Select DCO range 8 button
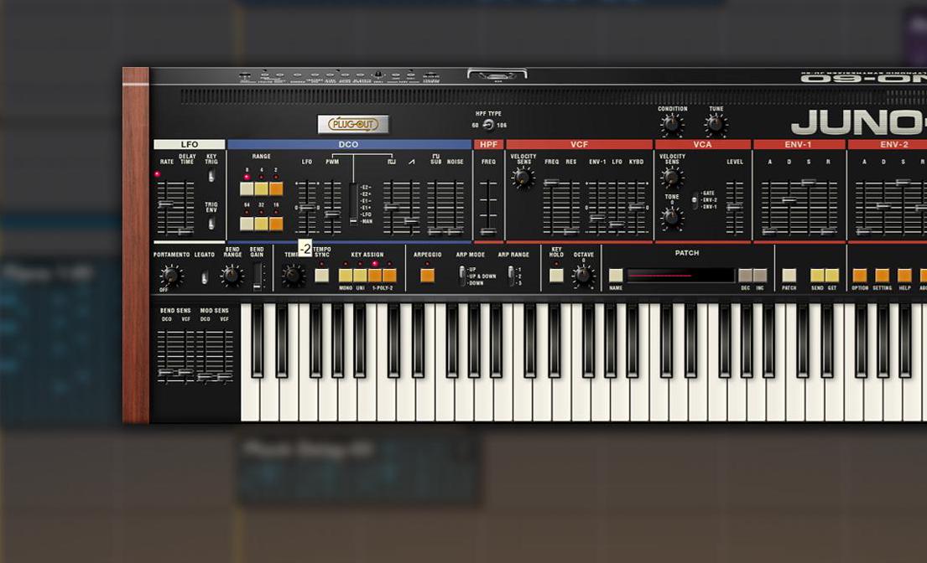Viewport: 927px width, 563px height. click(x=247, y=189)
